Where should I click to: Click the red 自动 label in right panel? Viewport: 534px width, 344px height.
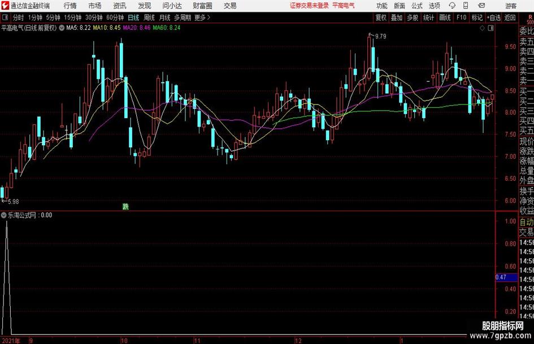pyautogui.click(x=526, y=222)
